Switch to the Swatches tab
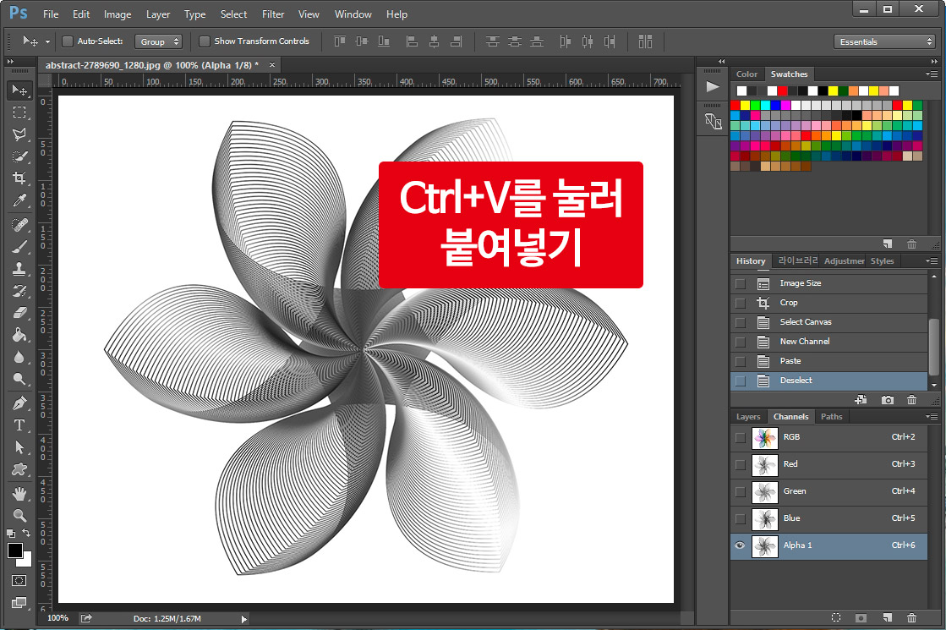 tap(789, 74)
